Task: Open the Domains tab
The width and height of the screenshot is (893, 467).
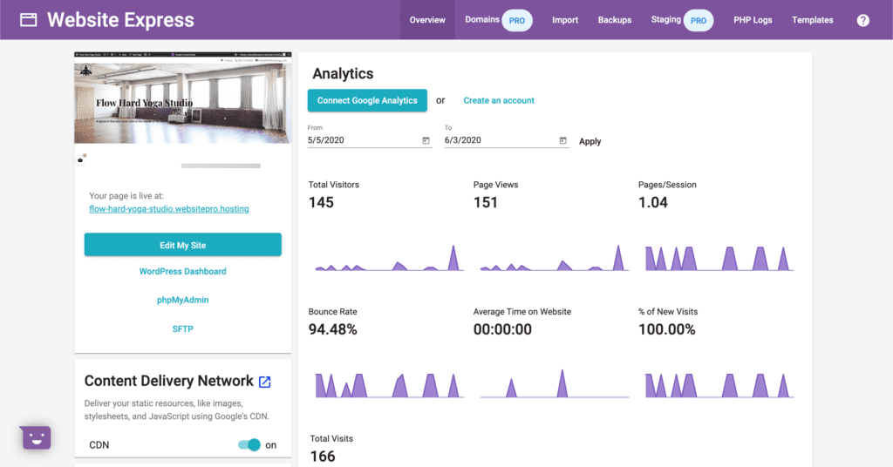Action: pyautogui.click(x=482, y=19)
